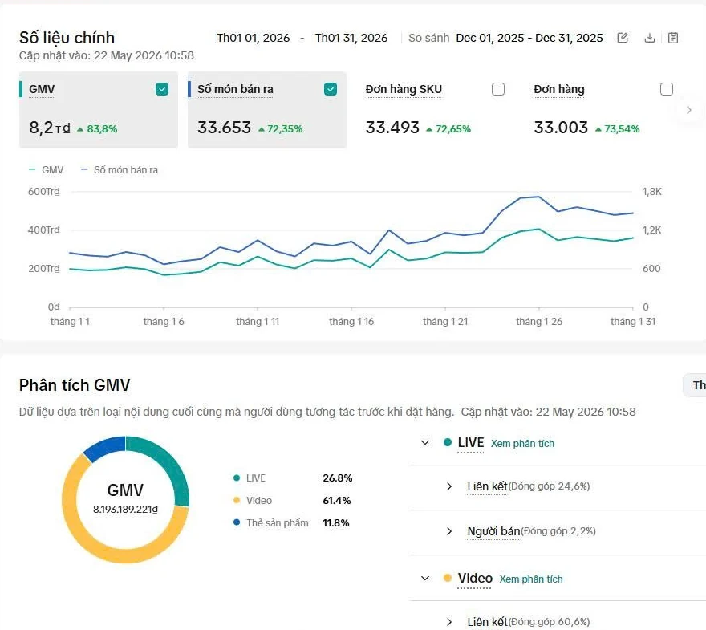Tick the Đơn hàng checkbox

[x=667, y=89]
